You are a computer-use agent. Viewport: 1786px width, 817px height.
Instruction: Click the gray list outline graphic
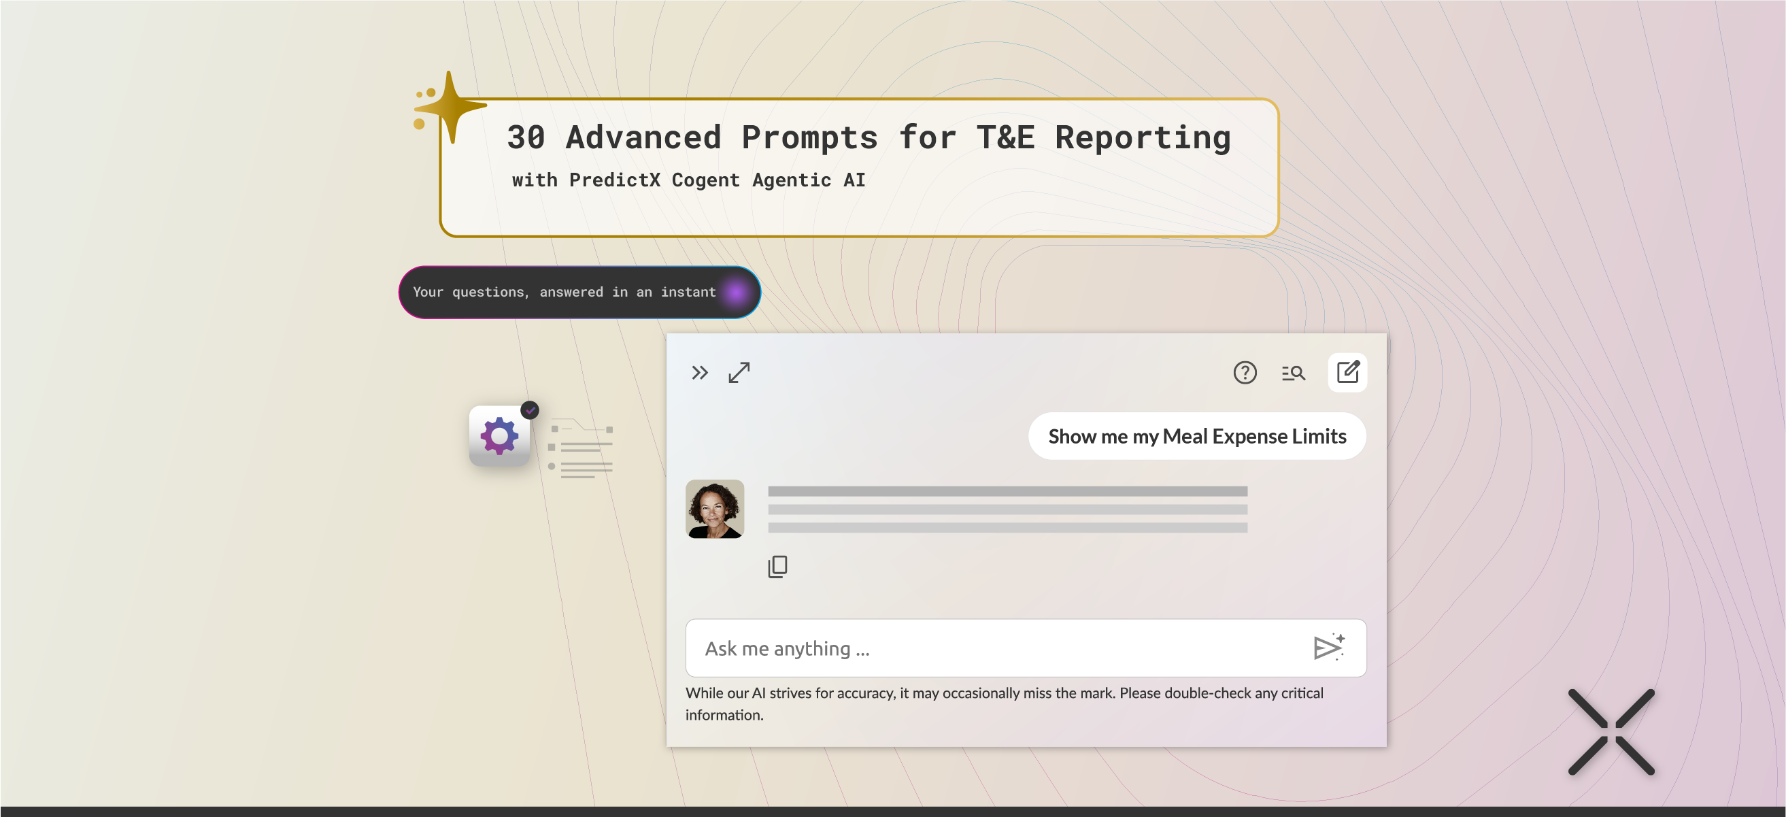[581, 449]
